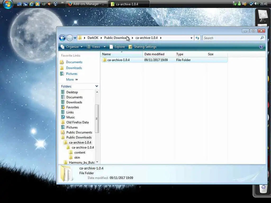Click the Folders tree scroll down arrow
The image size is (271, 203).
97,162
